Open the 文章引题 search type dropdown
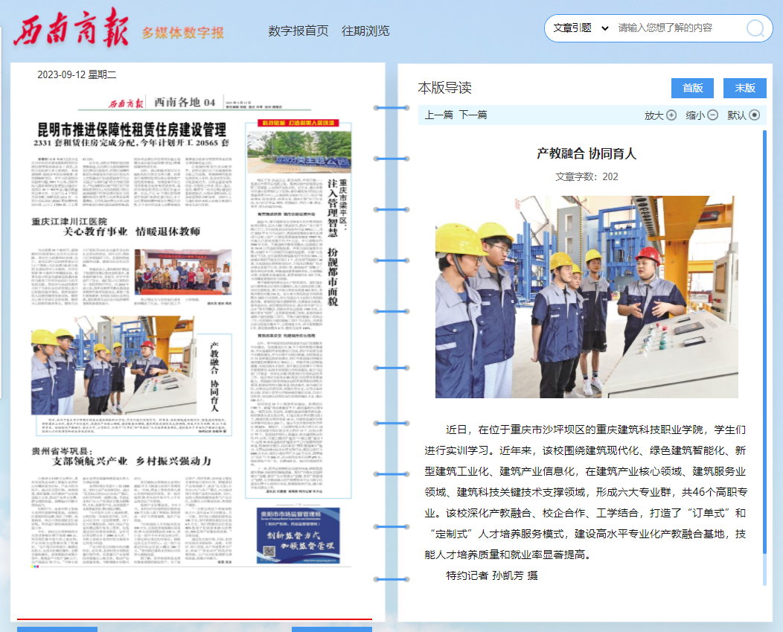The image size is (783, 632). (581, 28)
